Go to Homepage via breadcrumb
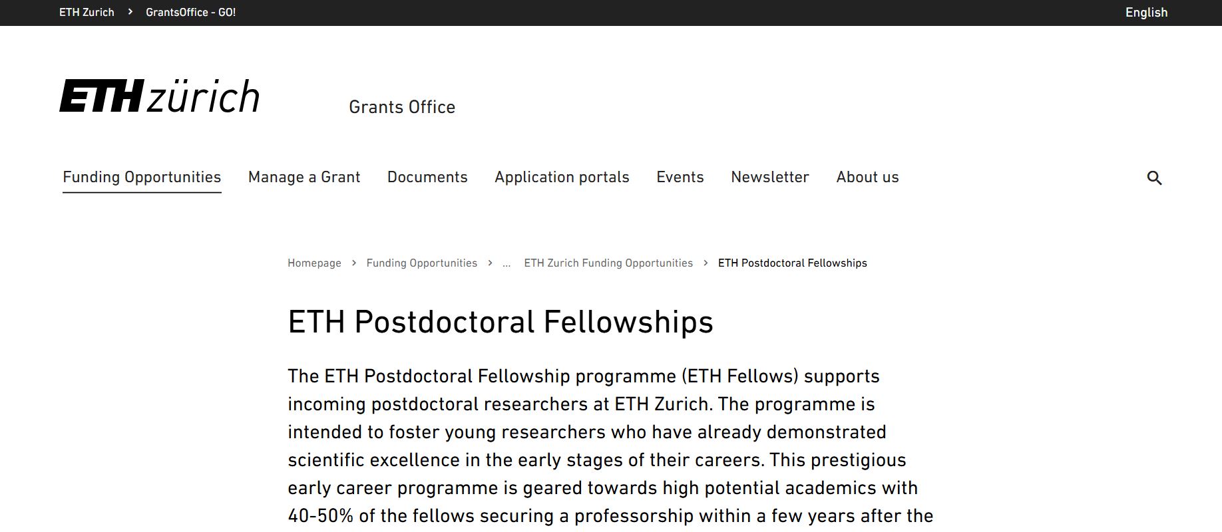 click(x=314, y=263)
